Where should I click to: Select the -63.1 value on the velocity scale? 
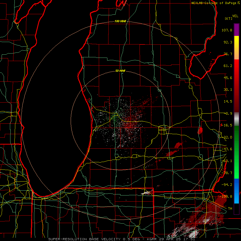click(227, 161)
